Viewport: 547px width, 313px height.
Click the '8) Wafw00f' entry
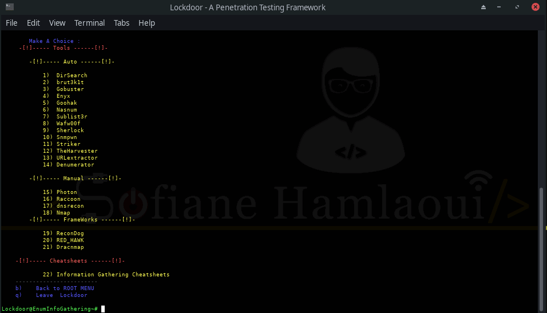61,124
